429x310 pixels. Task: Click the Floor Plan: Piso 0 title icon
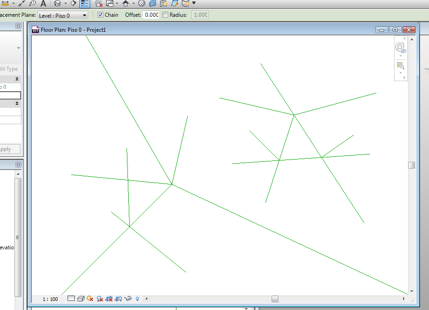[x=35, y=29]
